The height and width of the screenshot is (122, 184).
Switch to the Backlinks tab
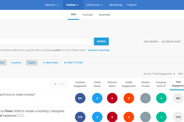[105, 14]
